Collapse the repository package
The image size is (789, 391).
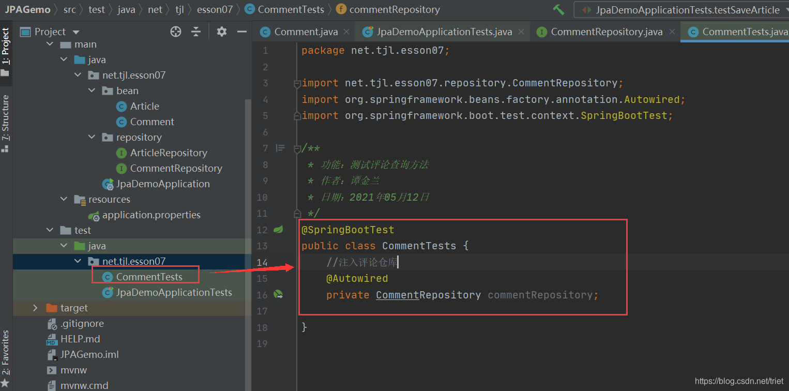pyautogui.click(x=92, y=138)
